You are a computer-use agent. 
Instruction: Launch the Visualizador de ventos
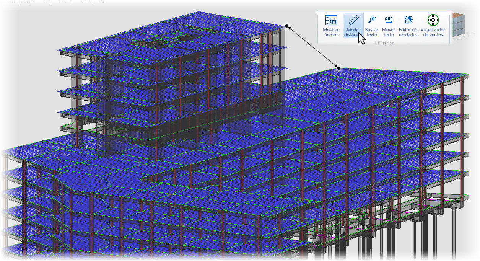[433, 26]
